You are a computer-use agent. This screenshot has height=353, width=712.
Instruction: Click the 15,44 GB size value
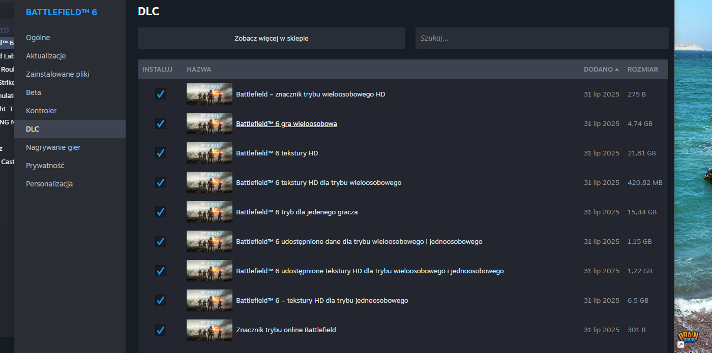click(x=642, y=212)
